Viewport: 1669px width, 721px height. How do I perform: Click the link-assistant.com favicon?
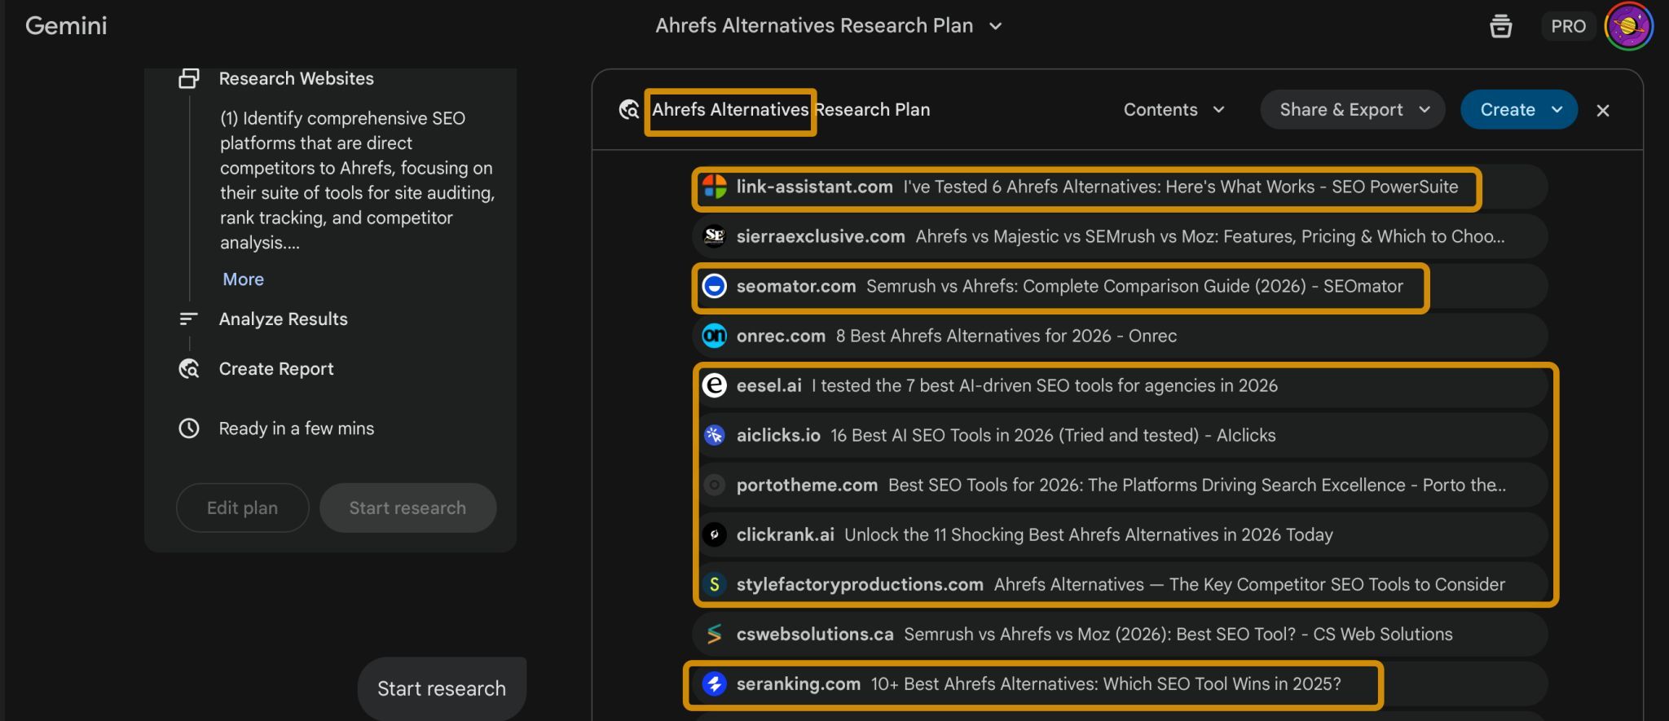pos(715,187)
